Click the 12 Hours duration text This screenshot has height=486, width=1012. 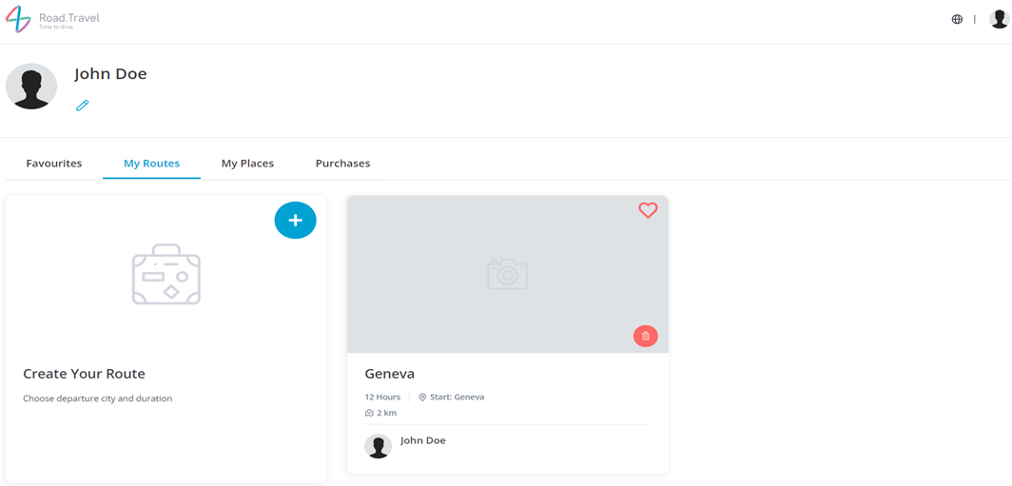tap(382, 397)
